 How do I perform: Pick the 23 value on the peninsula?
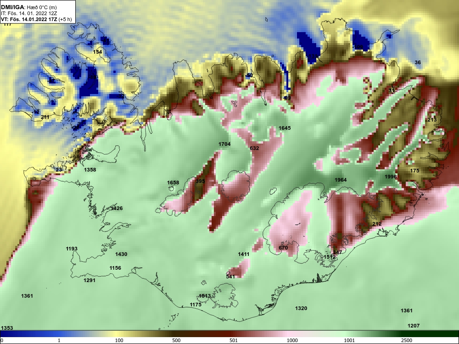click(59, 170)
